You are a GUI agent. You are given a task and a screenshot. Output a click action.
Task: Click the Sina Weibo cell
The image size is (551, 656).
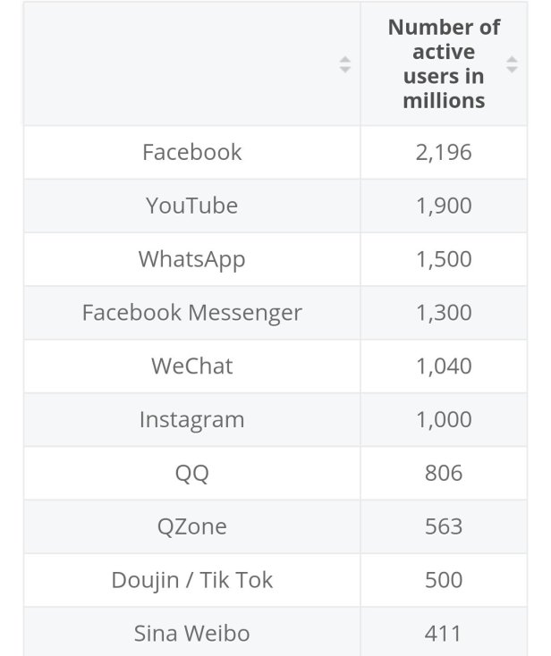click(191, 634)
